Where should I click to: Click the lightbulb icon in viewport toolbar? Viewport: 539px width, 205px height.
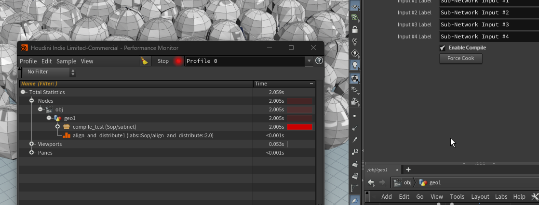(355, 65)
